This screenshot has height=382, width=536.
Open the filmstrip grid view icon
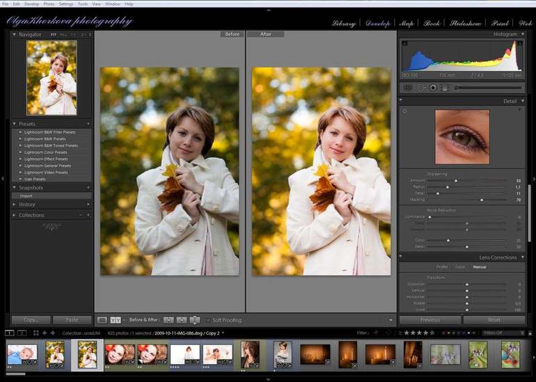(37, 333)
